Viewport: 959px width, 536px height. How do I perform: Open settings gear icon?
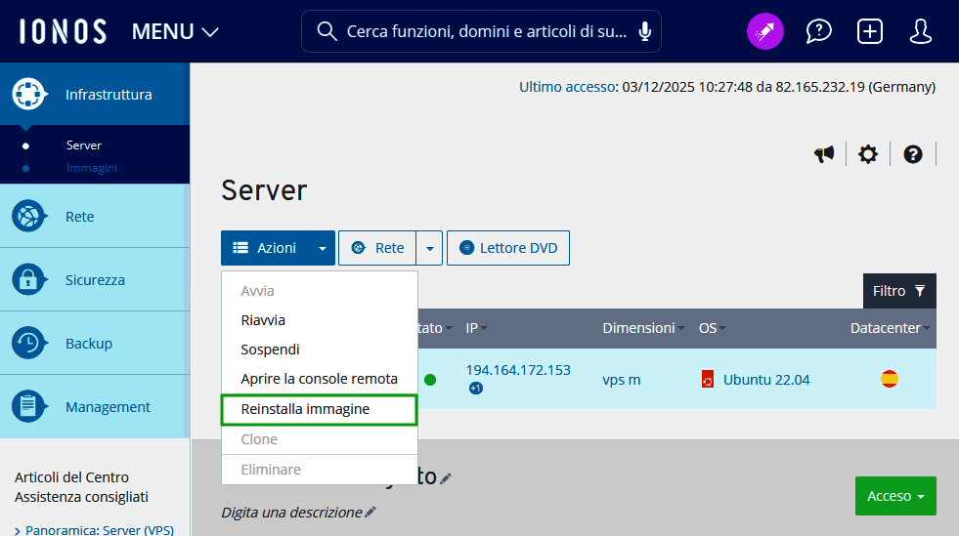coord(867,154)
